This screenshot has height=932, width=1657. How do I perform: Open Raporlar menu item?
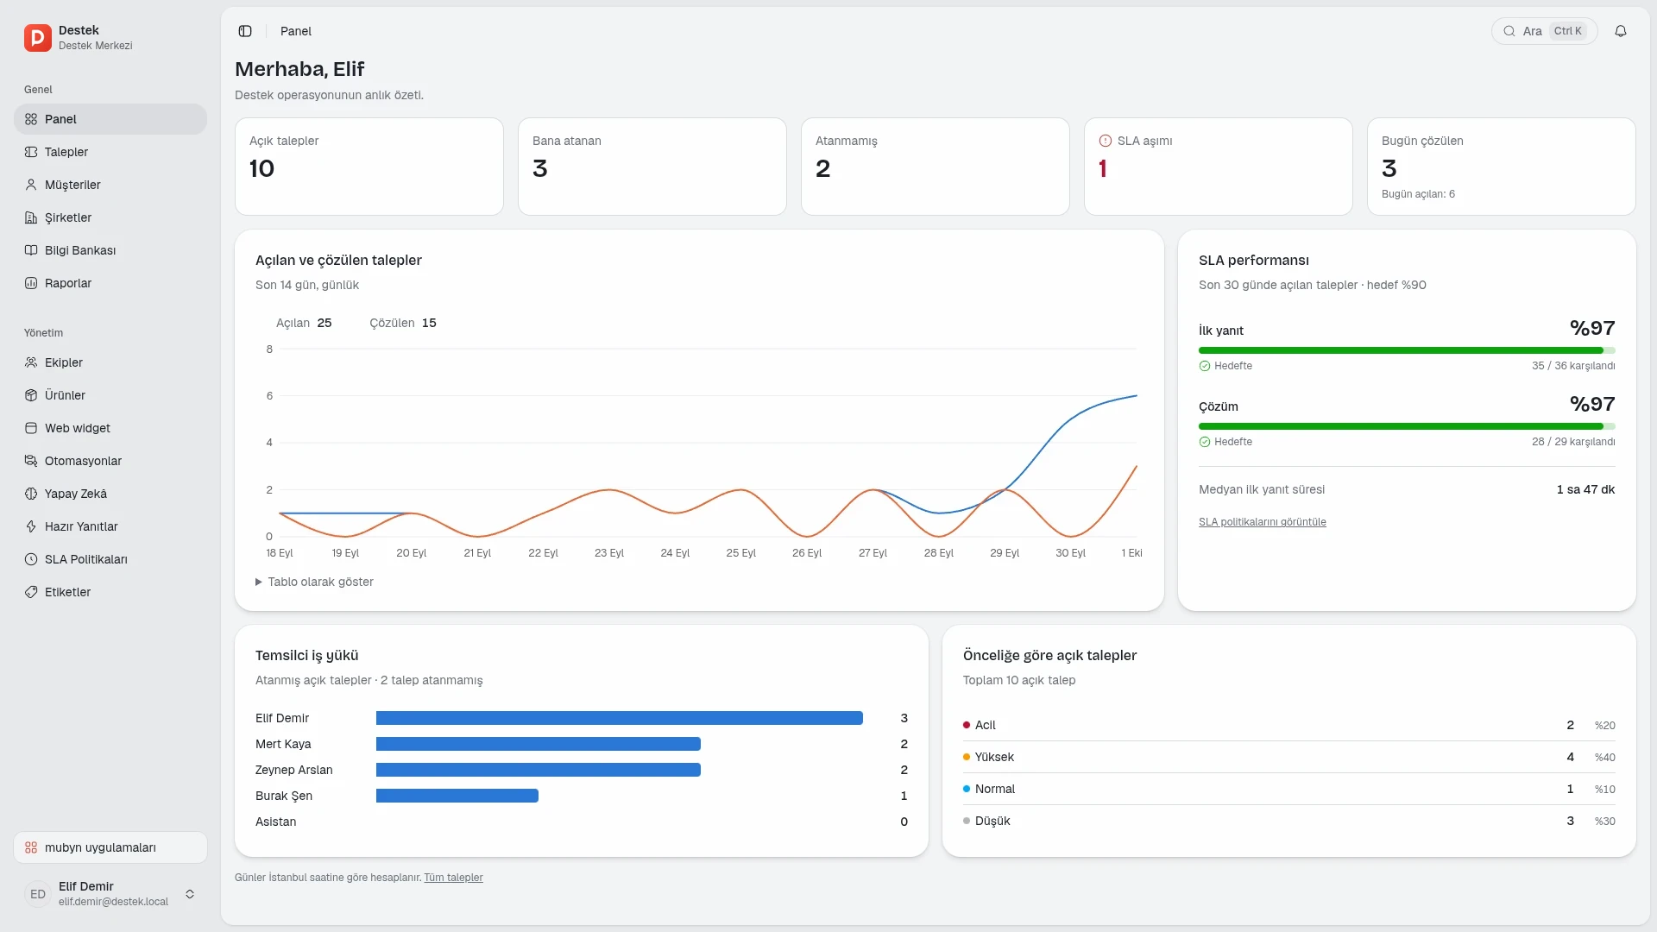tap(110, 283)
